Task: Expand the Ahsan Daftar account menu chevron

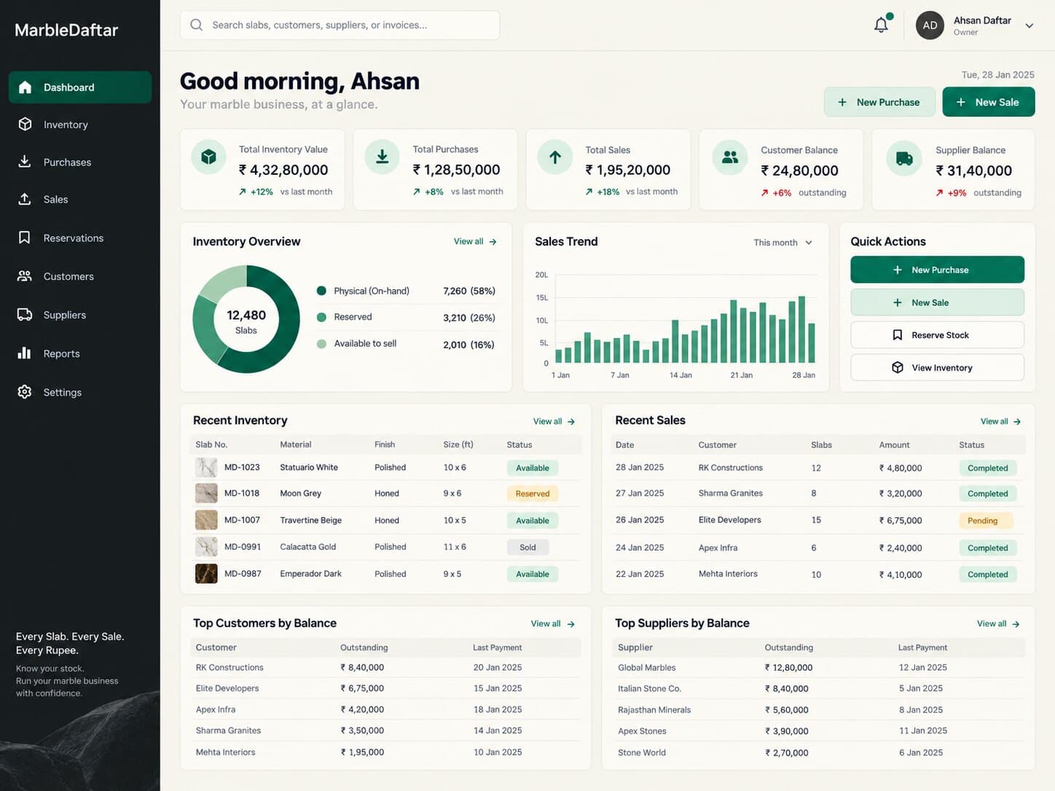Action: (1029, 25)
